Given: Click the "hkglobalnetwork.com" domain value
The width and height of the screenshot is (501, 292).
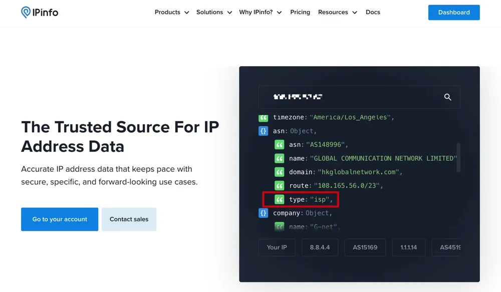Looking at the screenshot, I should (359, 172).
